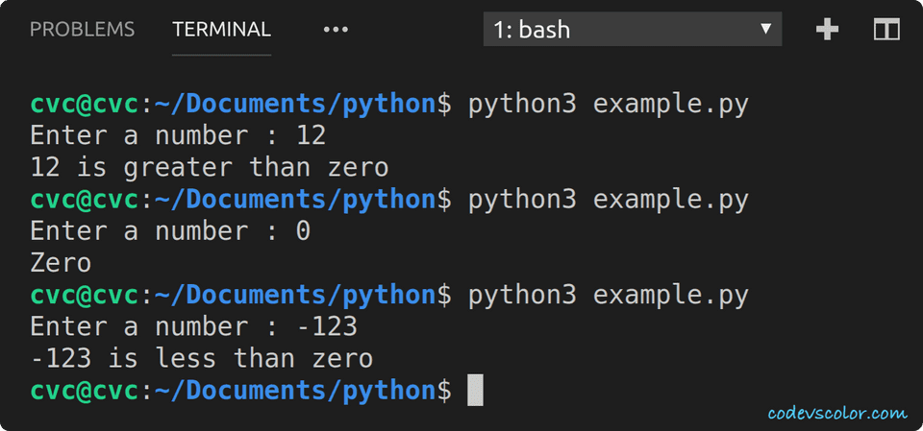Create a new terminal with plus icon

tap(827, 30)
